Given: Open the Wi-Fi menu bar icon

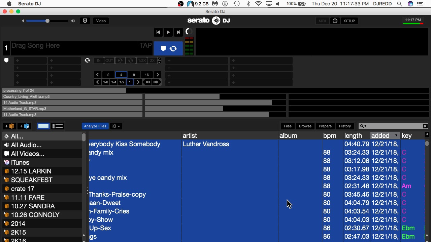Looking at the screenshot, I should 258,4.
